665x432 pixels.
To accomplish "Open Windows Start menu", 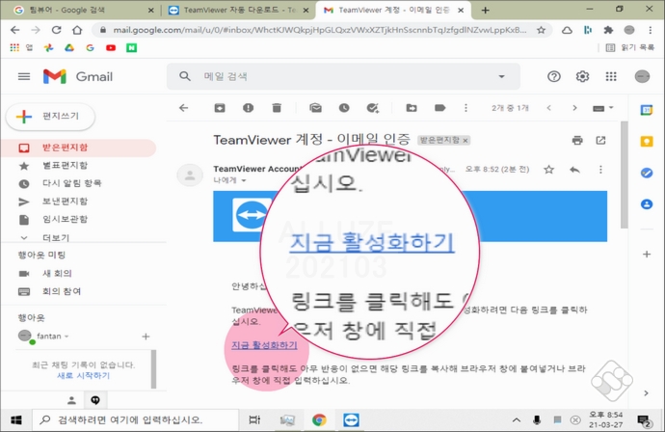I will pyautogui.click(x=16, y=420).
